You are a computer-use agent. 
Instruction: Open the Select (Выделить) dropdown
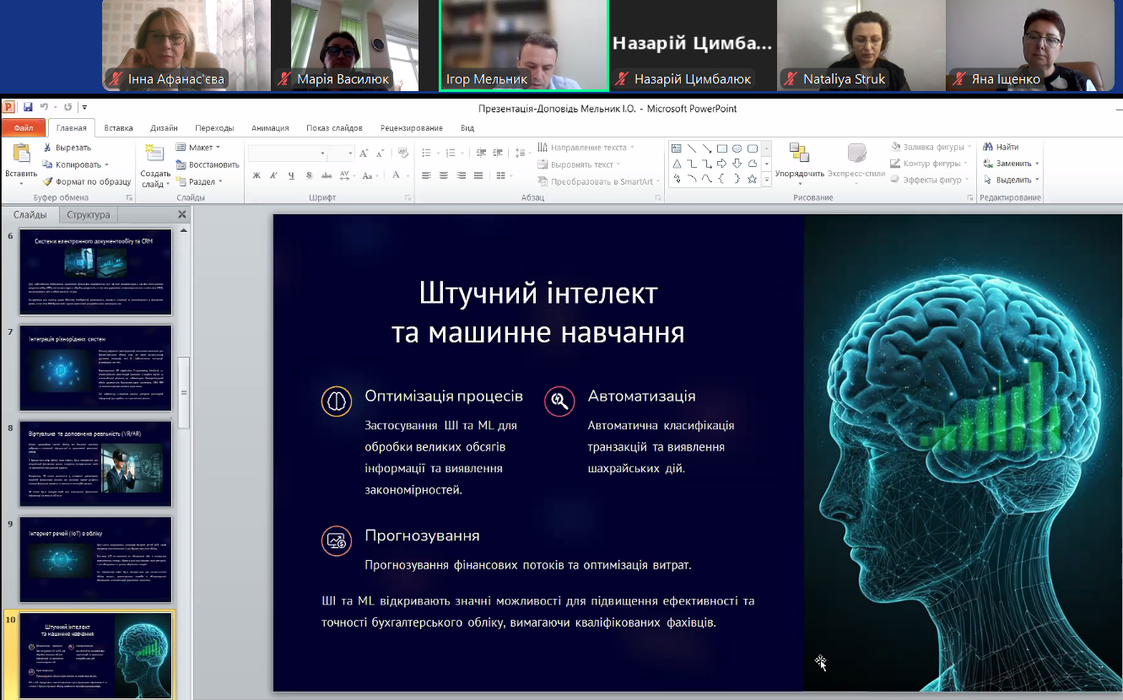coord(1012,180)
